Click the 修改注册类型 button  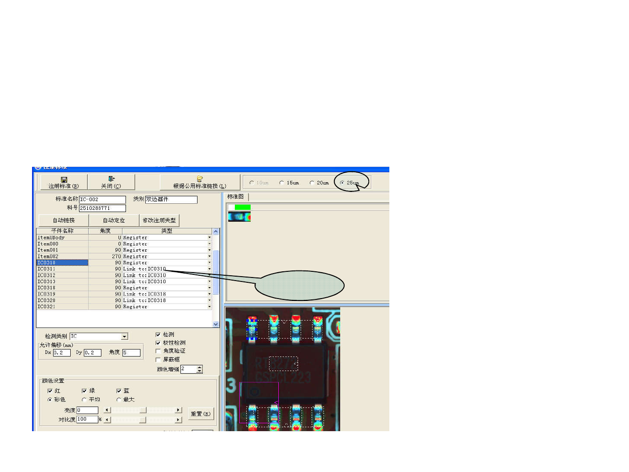click(x=159, y=220)
